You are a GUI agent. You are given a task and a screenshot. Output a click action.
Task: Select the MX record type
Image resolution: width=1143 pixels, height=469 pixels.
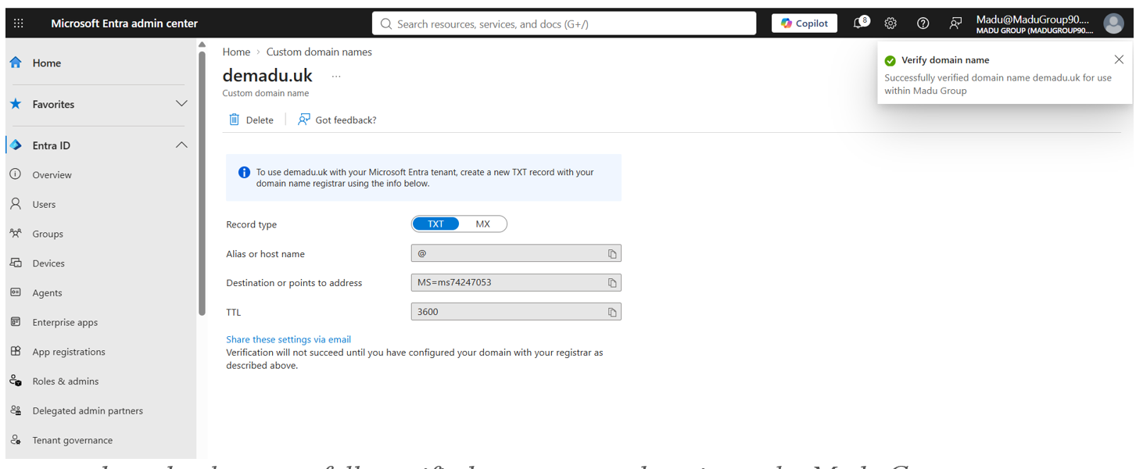[483, 224]
